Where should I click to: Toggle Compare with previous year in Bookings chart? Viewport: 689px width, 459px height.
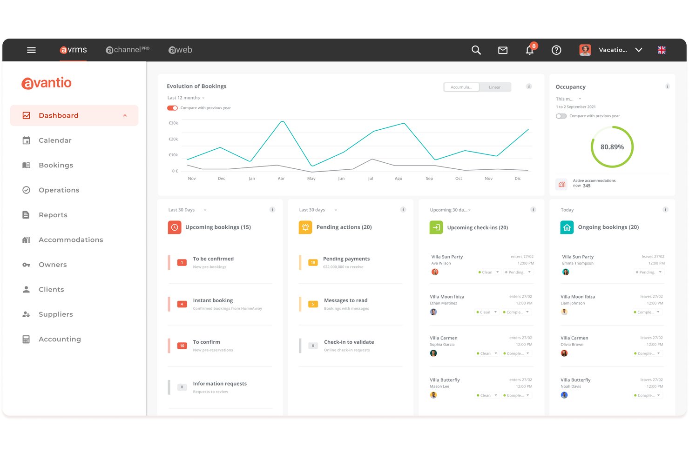point(173,108)
